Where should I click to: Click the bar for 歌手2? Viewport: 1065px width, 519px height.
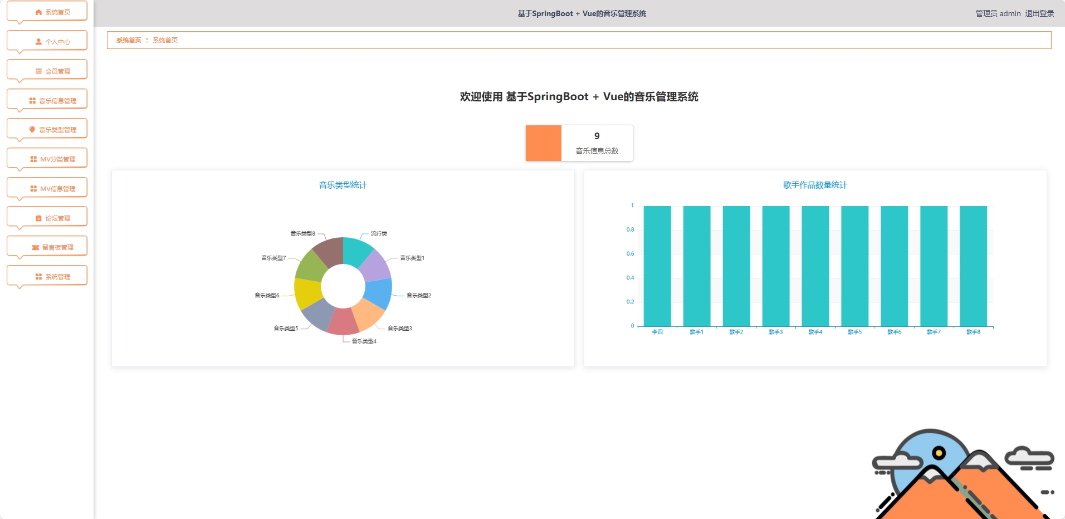[736, 266]
